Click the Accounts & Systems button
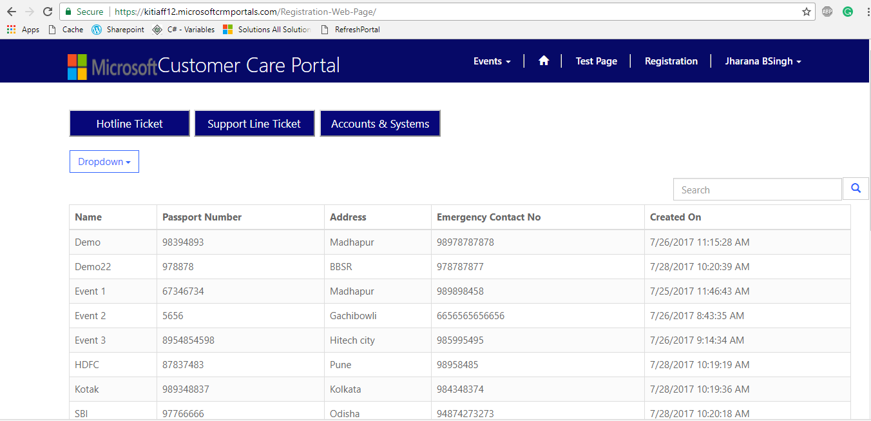The image size is (871, 421). pos(379,122)
